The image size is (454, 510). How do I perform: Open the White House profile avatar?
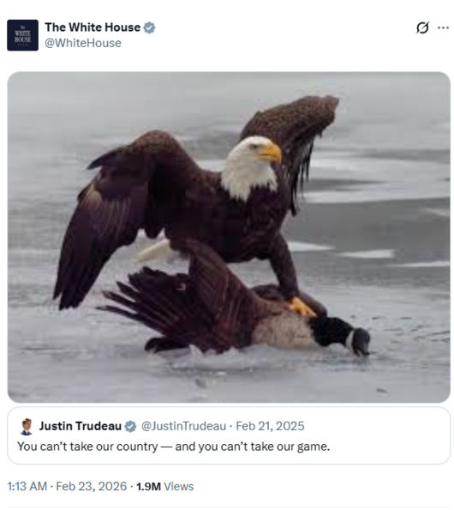[x=22, y=35]
